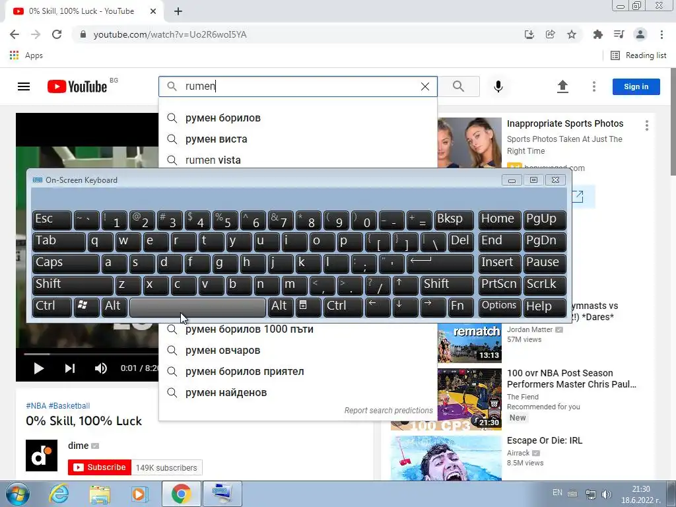Open options for Inappropriate Sports Photos ad
Viewport: 676px width, 507px height.
[647, 125]
